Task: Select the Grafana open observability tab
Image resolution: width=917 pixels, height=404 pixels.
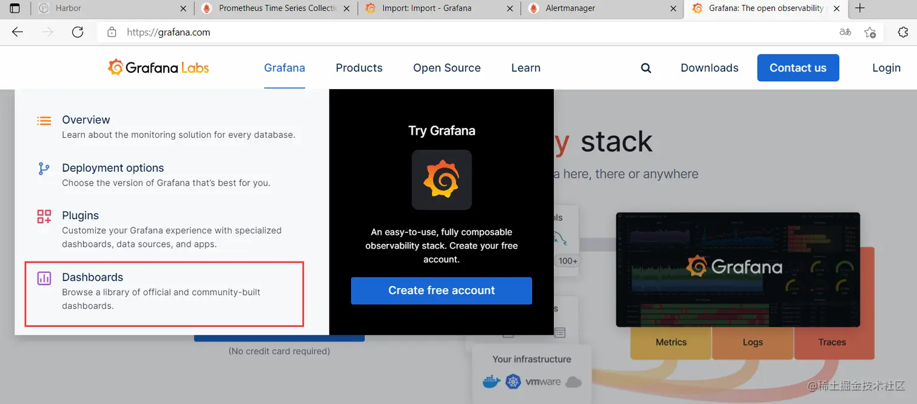Action: click(765, 8)
